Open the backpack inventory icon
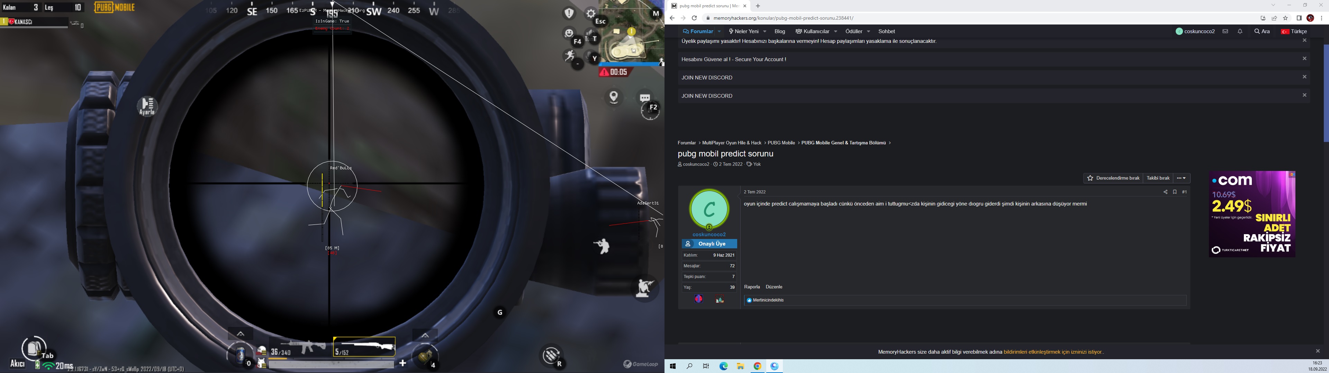The height and width of the screenshot is (373, 1329). [34, 349]
